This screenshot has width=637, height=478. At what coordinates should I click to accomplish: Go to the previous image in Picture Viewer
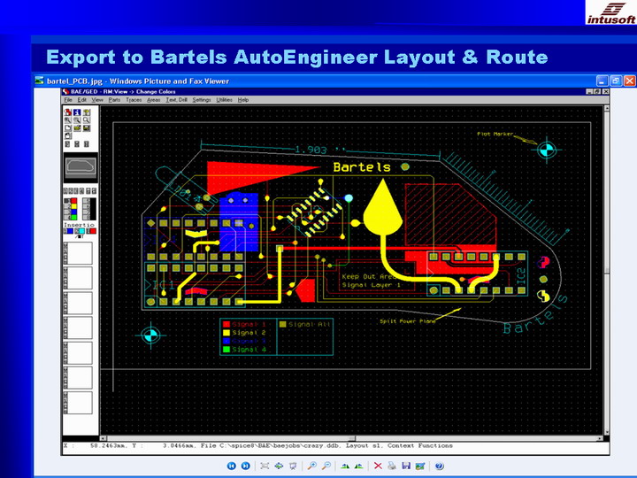pos(232,466)
